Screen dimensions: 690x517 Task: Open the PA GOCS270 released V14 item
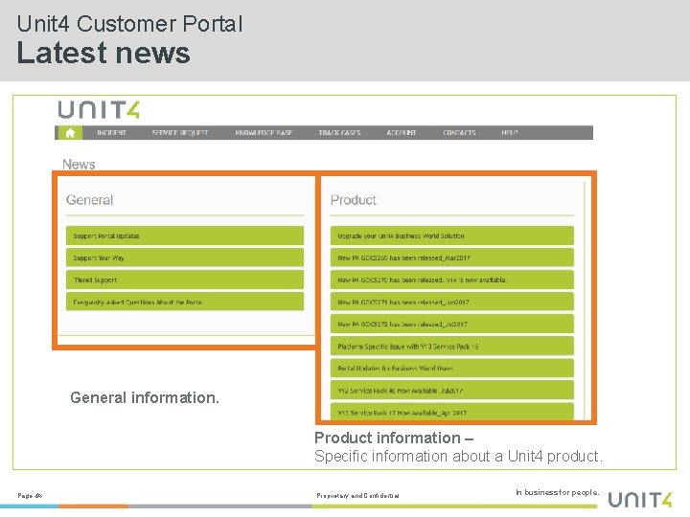pos(452,280)
